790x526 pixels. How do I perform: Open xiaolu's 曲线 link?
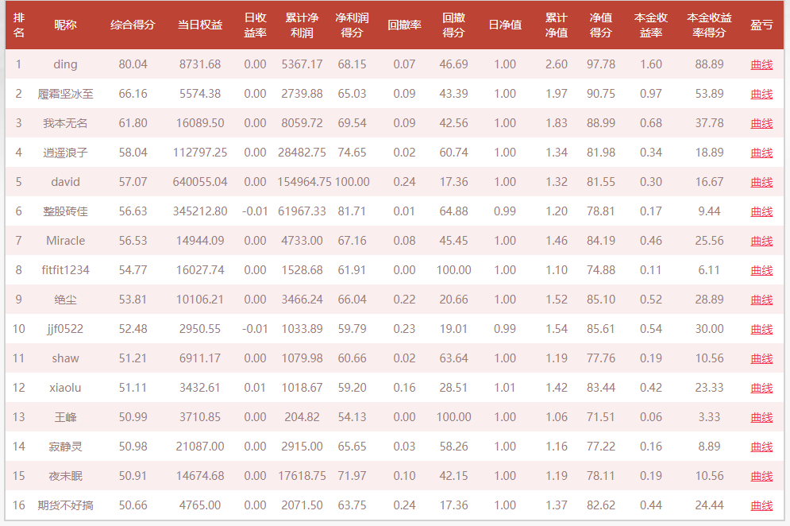761,388
